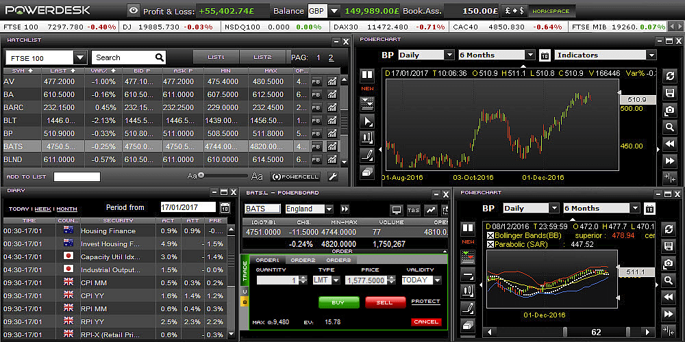
Task: Click the PROTECT link
Action: coord(425,302)
